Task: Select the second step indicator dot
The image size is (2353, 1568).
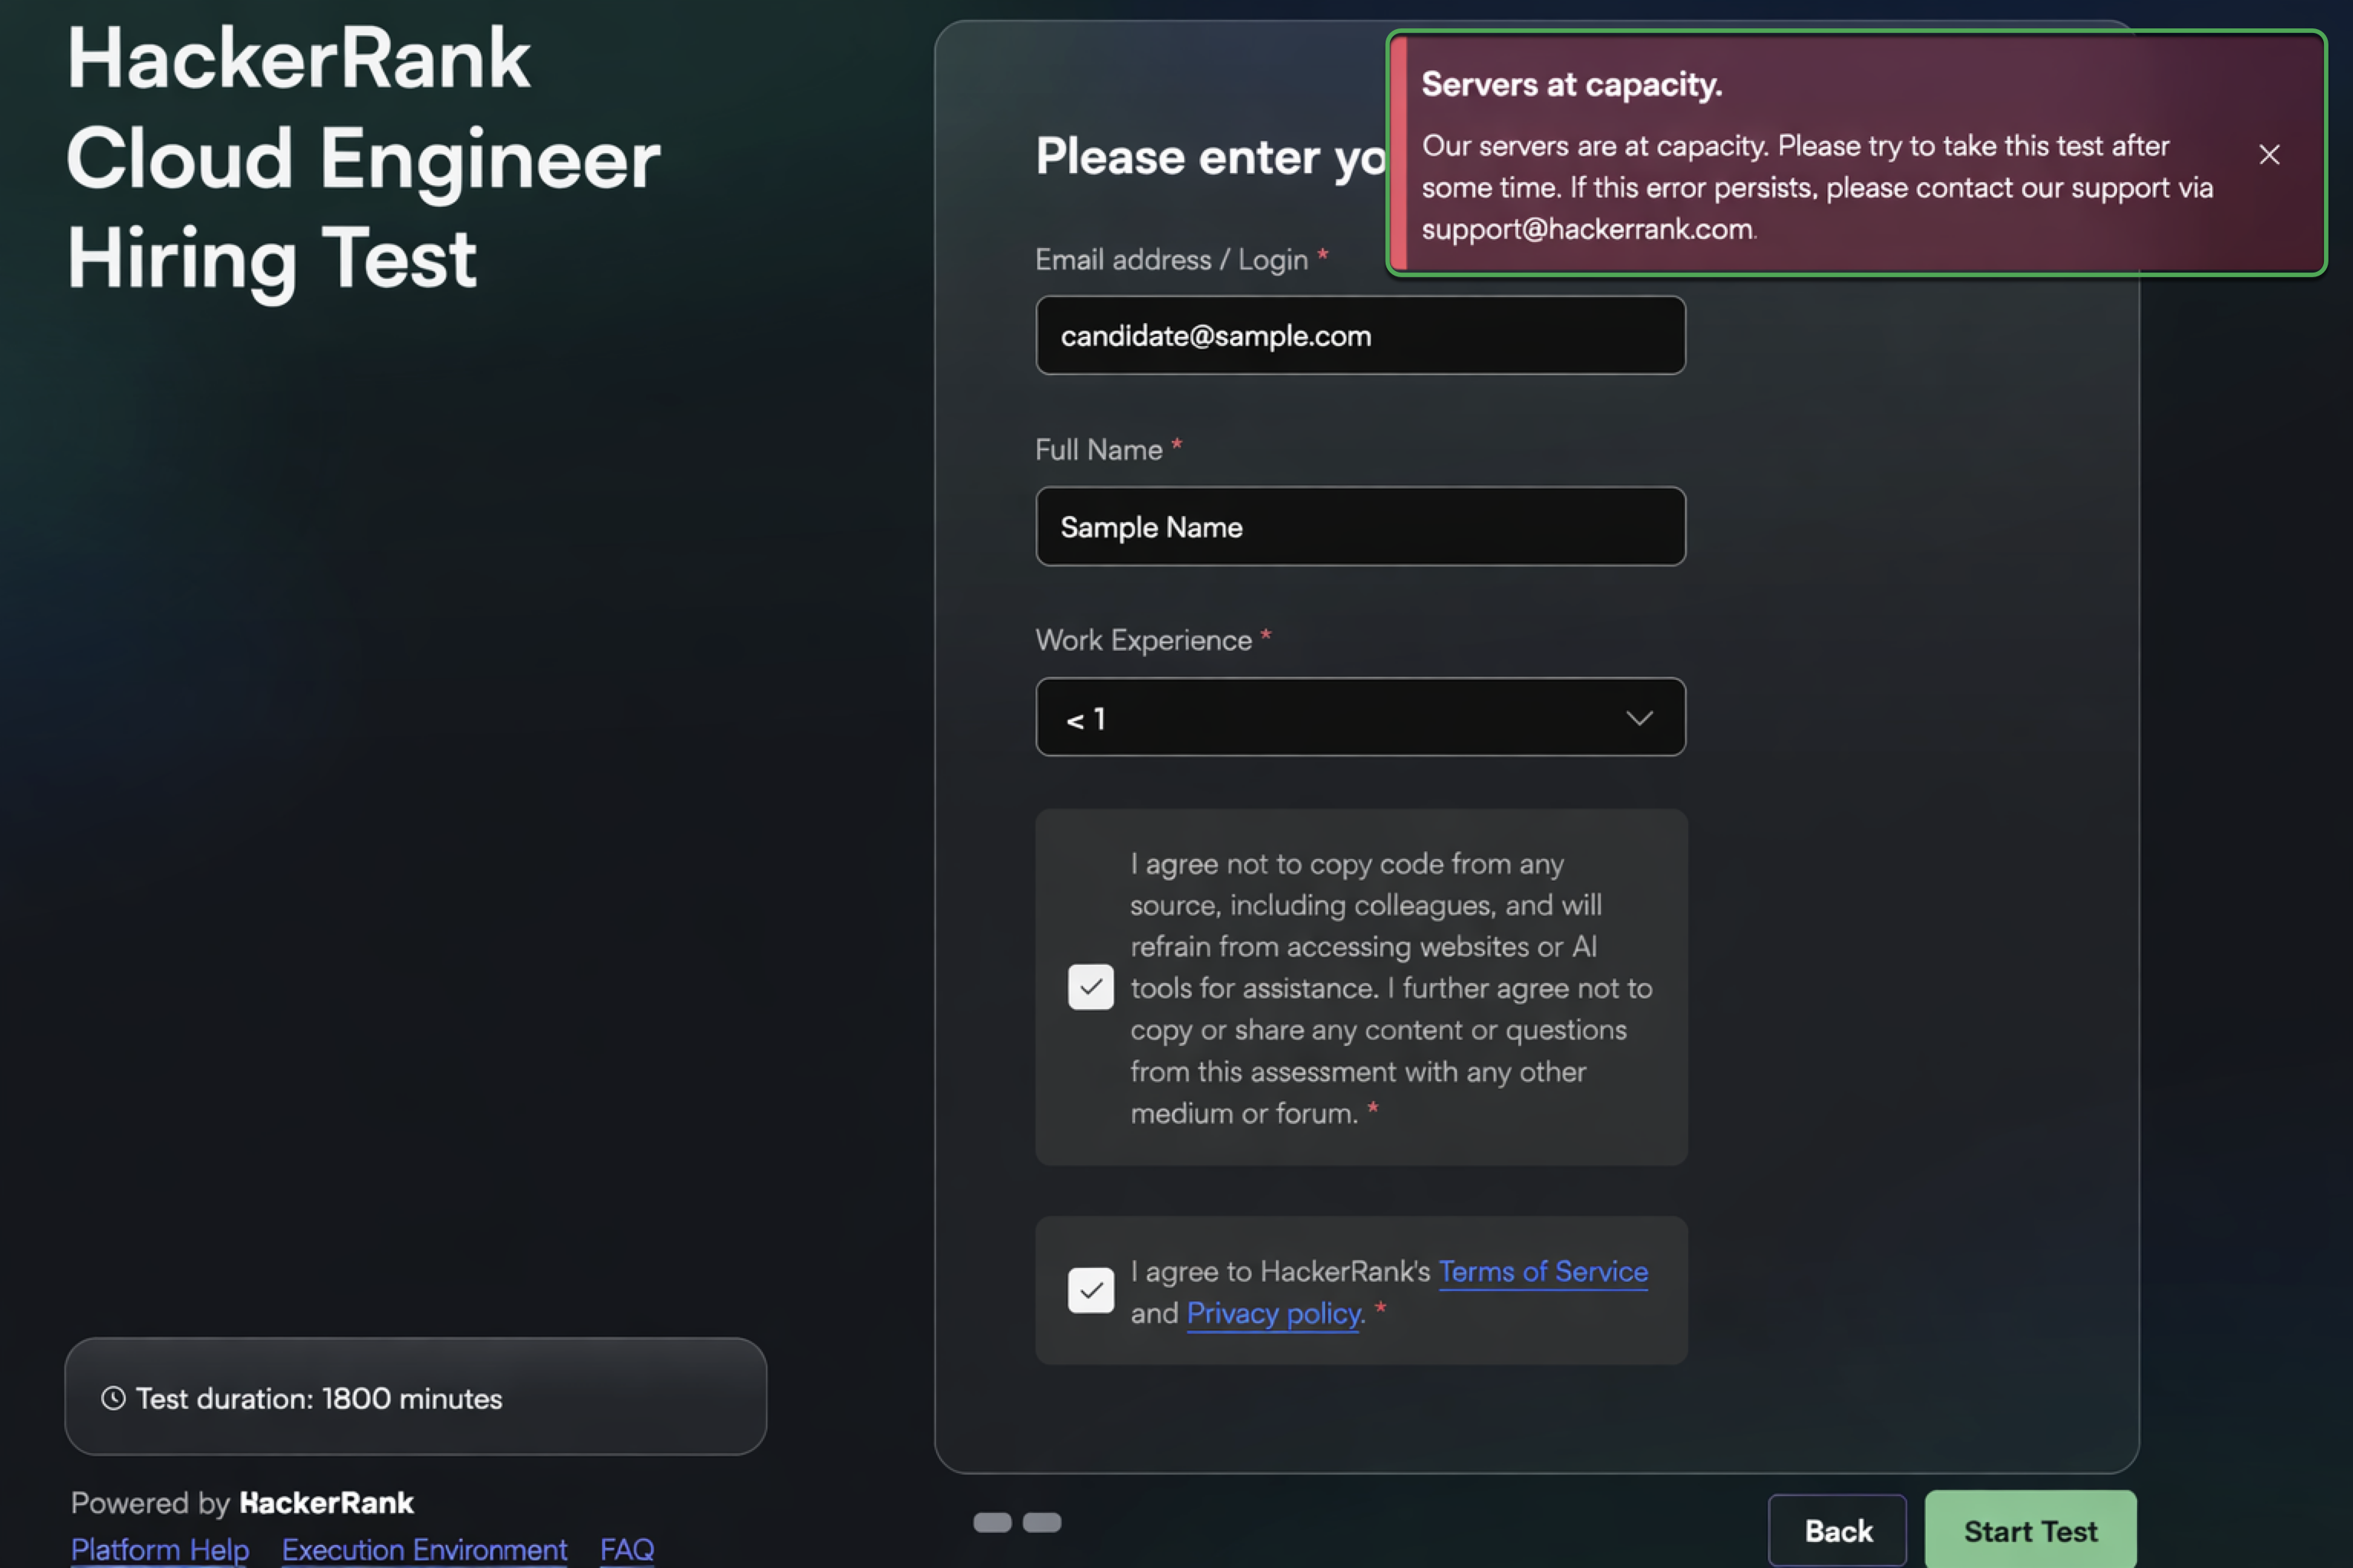Action: coord(1042,1523)
